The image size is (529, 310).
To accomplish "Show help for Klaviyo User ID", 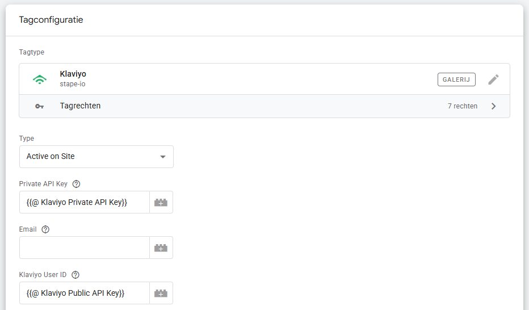I will (x=75, y=275).
